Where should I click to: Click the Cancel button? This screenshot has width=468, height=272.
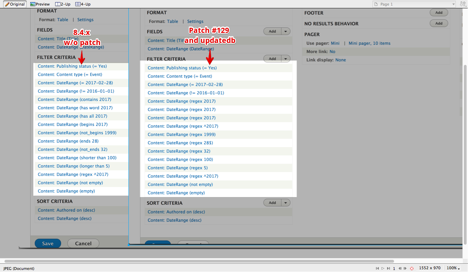pyautogui.click(x=83, y=243)
